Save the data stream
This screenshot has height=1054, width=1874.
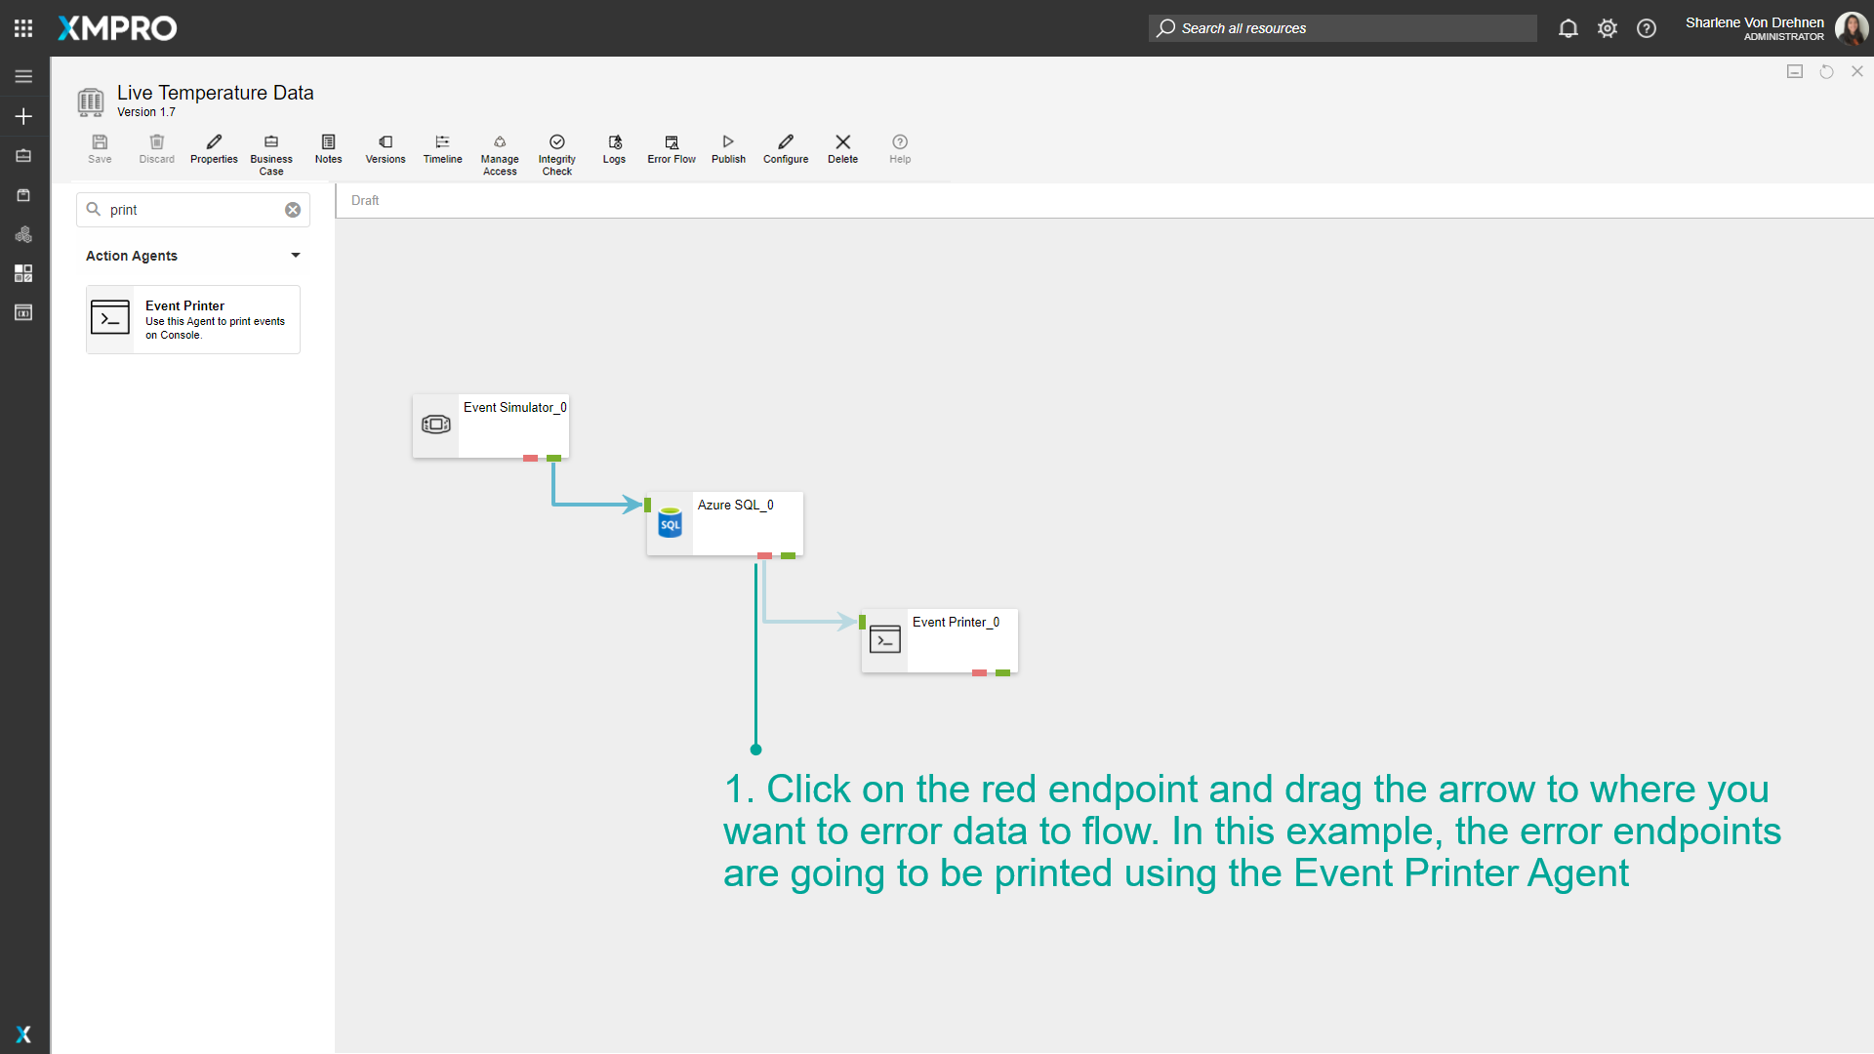tap(99, 148)
